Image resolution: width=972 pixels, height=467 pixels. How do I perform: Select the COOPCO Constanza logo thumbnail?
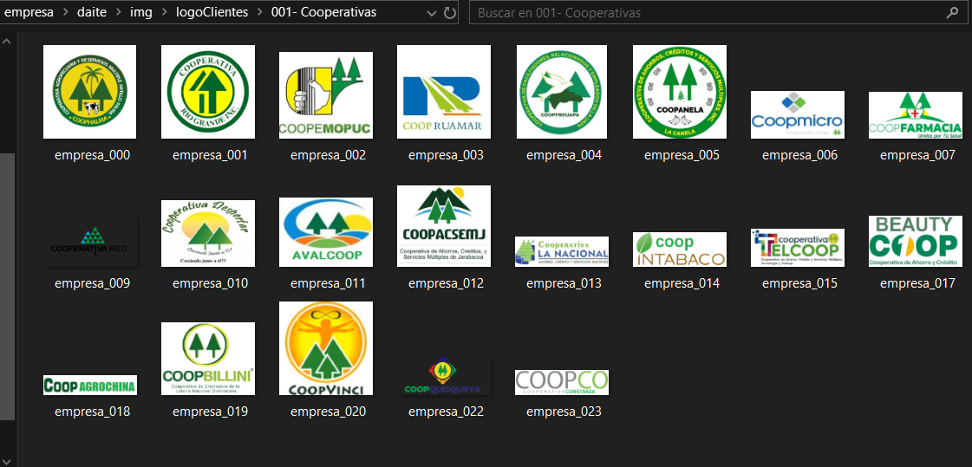click(x=562, y=383)
